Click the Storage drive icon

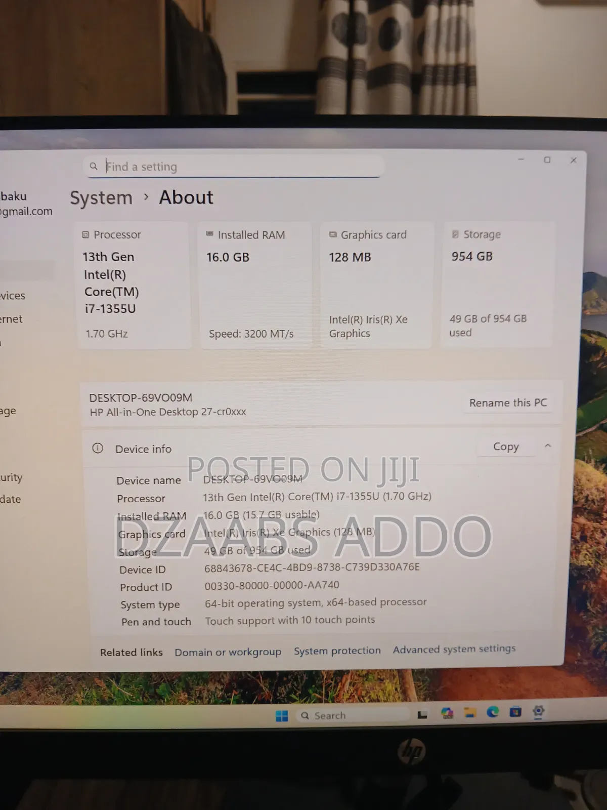click(x=455, y=234)
